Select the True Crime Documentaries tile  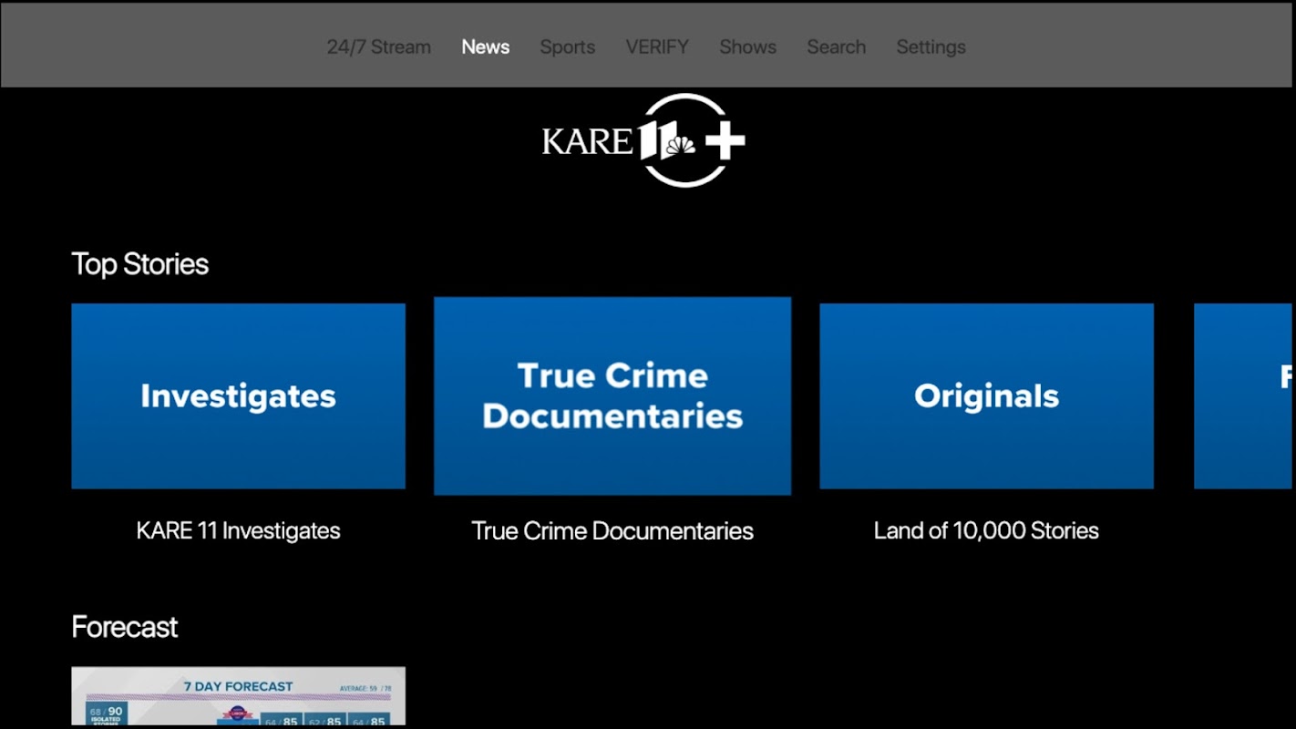pyautogui.click(x=612, y=395)
